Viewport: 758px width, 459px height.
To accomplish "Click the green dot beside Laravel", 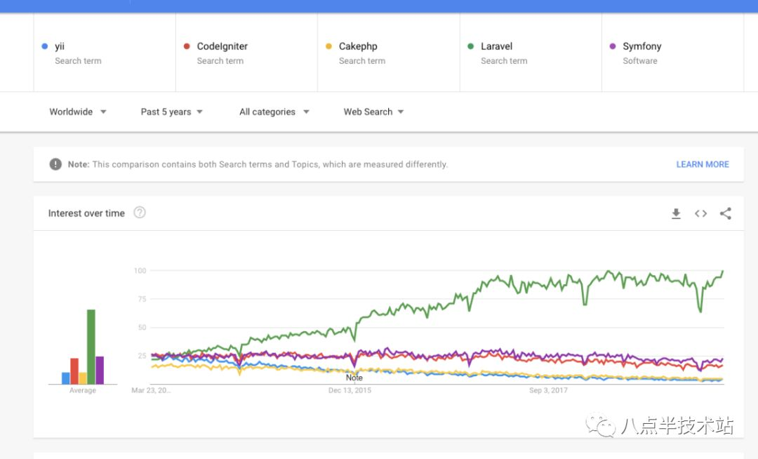I will click(471, 46).
